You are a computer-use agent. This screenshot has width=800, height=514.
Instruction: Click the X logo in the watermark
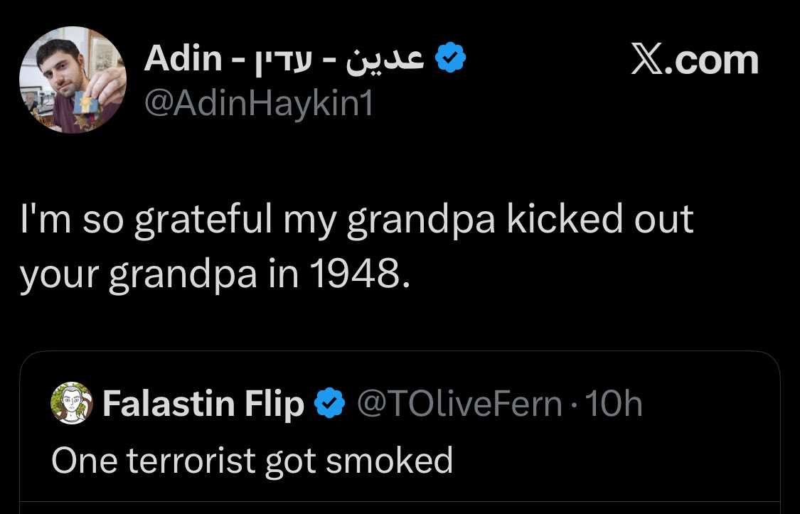pyautogui.click(x=649, y=59)
